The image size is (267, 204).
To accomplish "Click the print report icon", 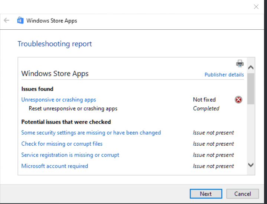I will pos(240,64).
